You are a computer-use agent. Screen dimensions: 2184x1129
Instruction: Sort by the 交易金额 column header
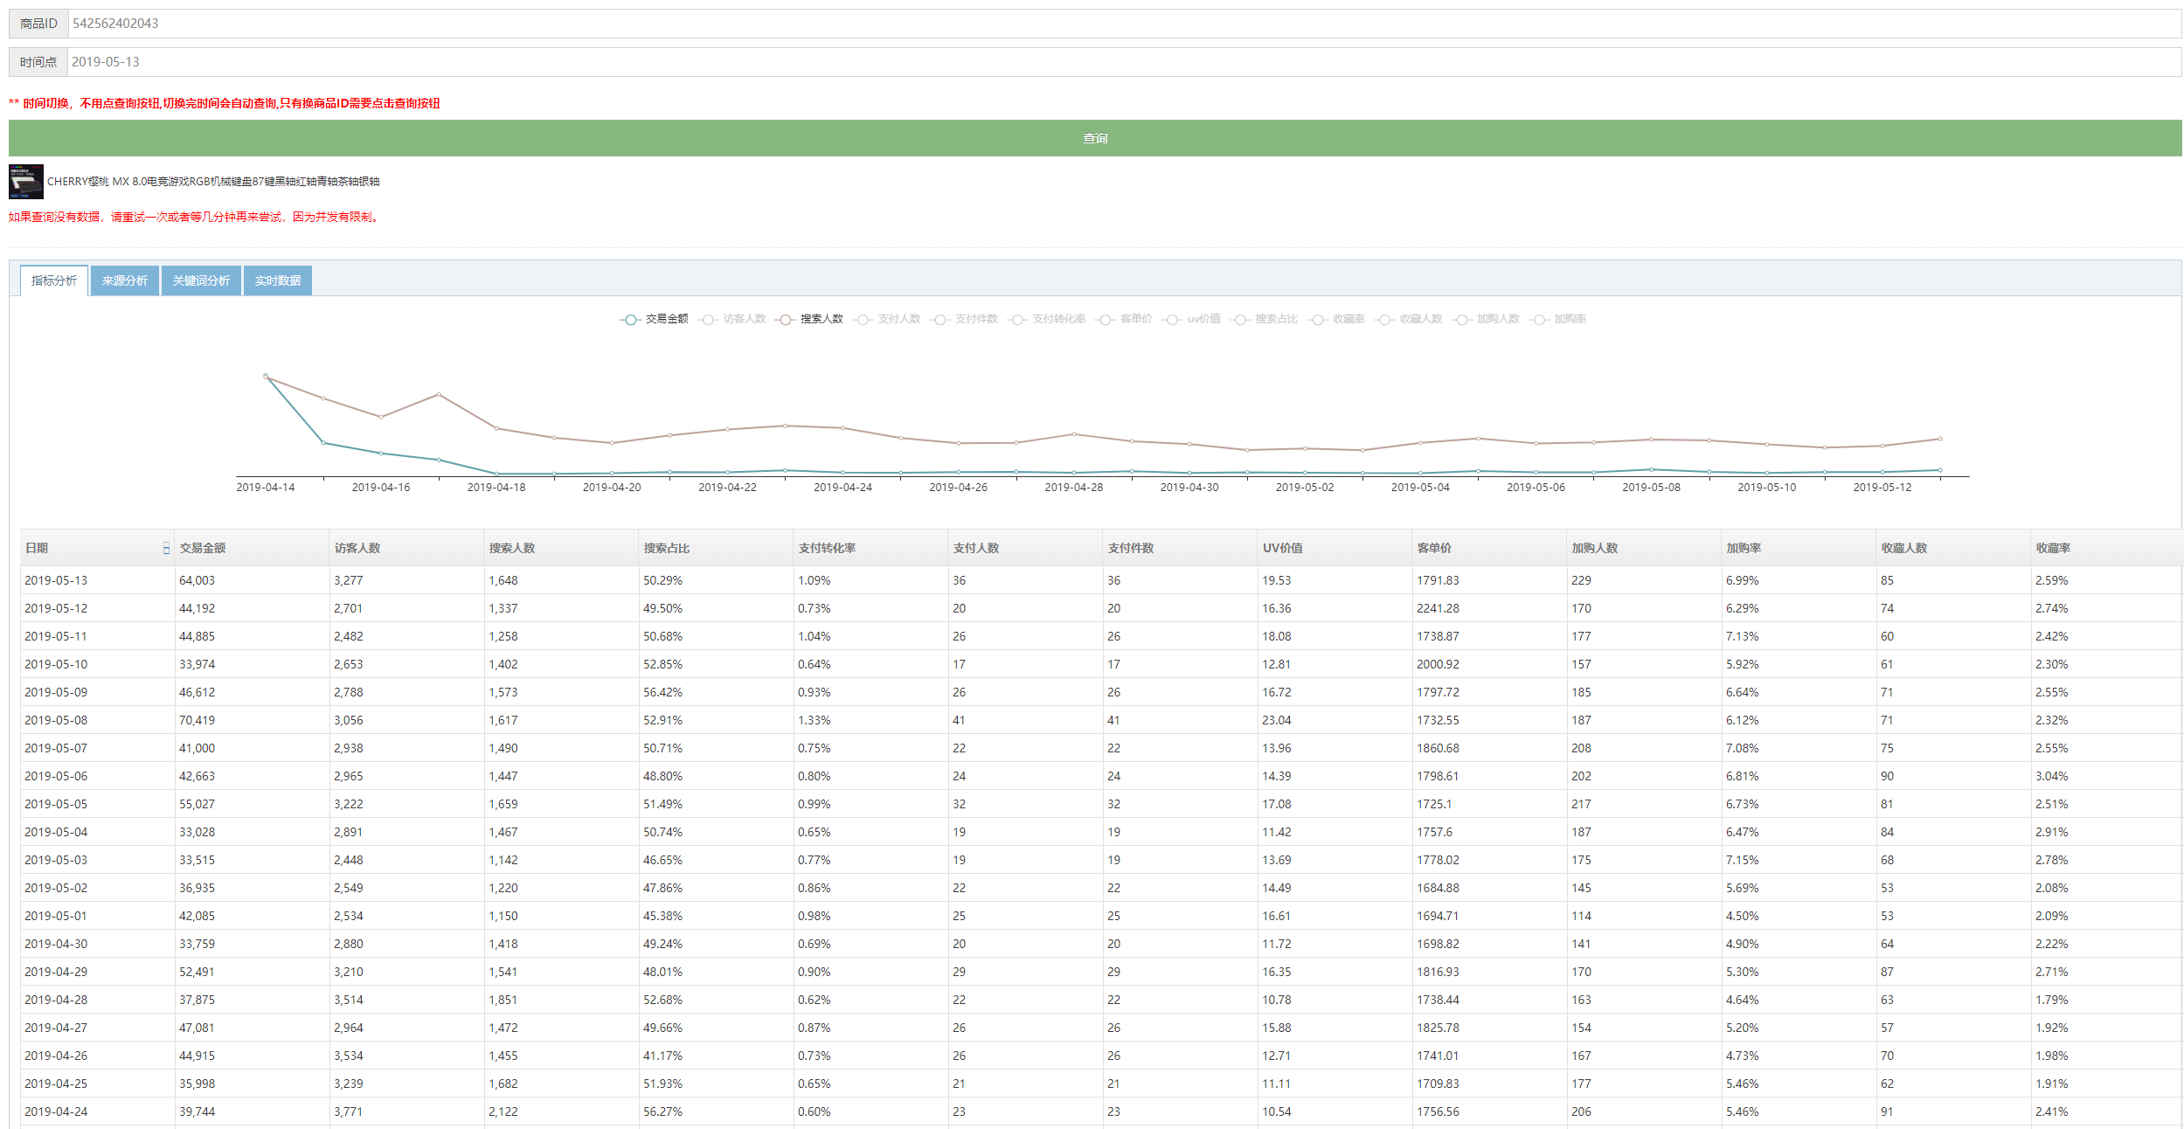(252, 548)
